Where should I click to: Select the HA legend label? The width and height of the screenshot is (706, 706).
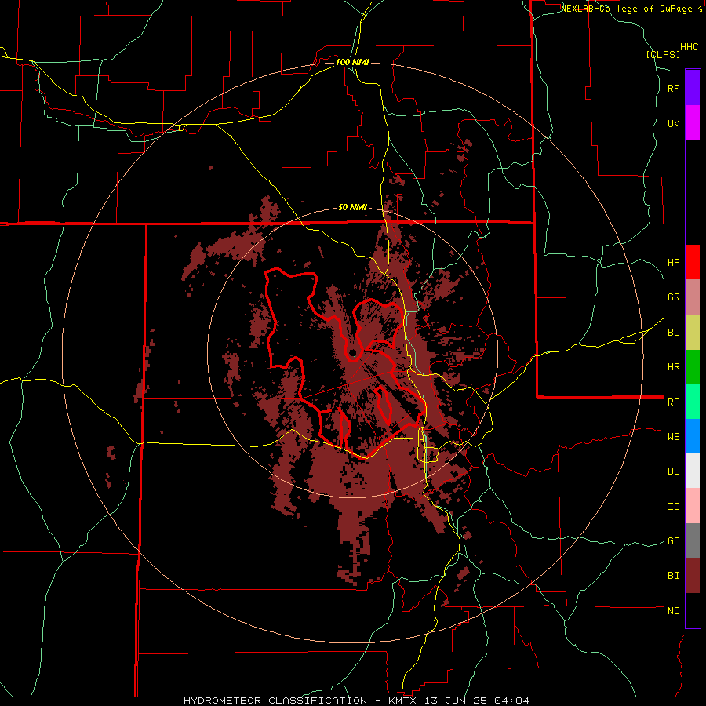(673, 263)
